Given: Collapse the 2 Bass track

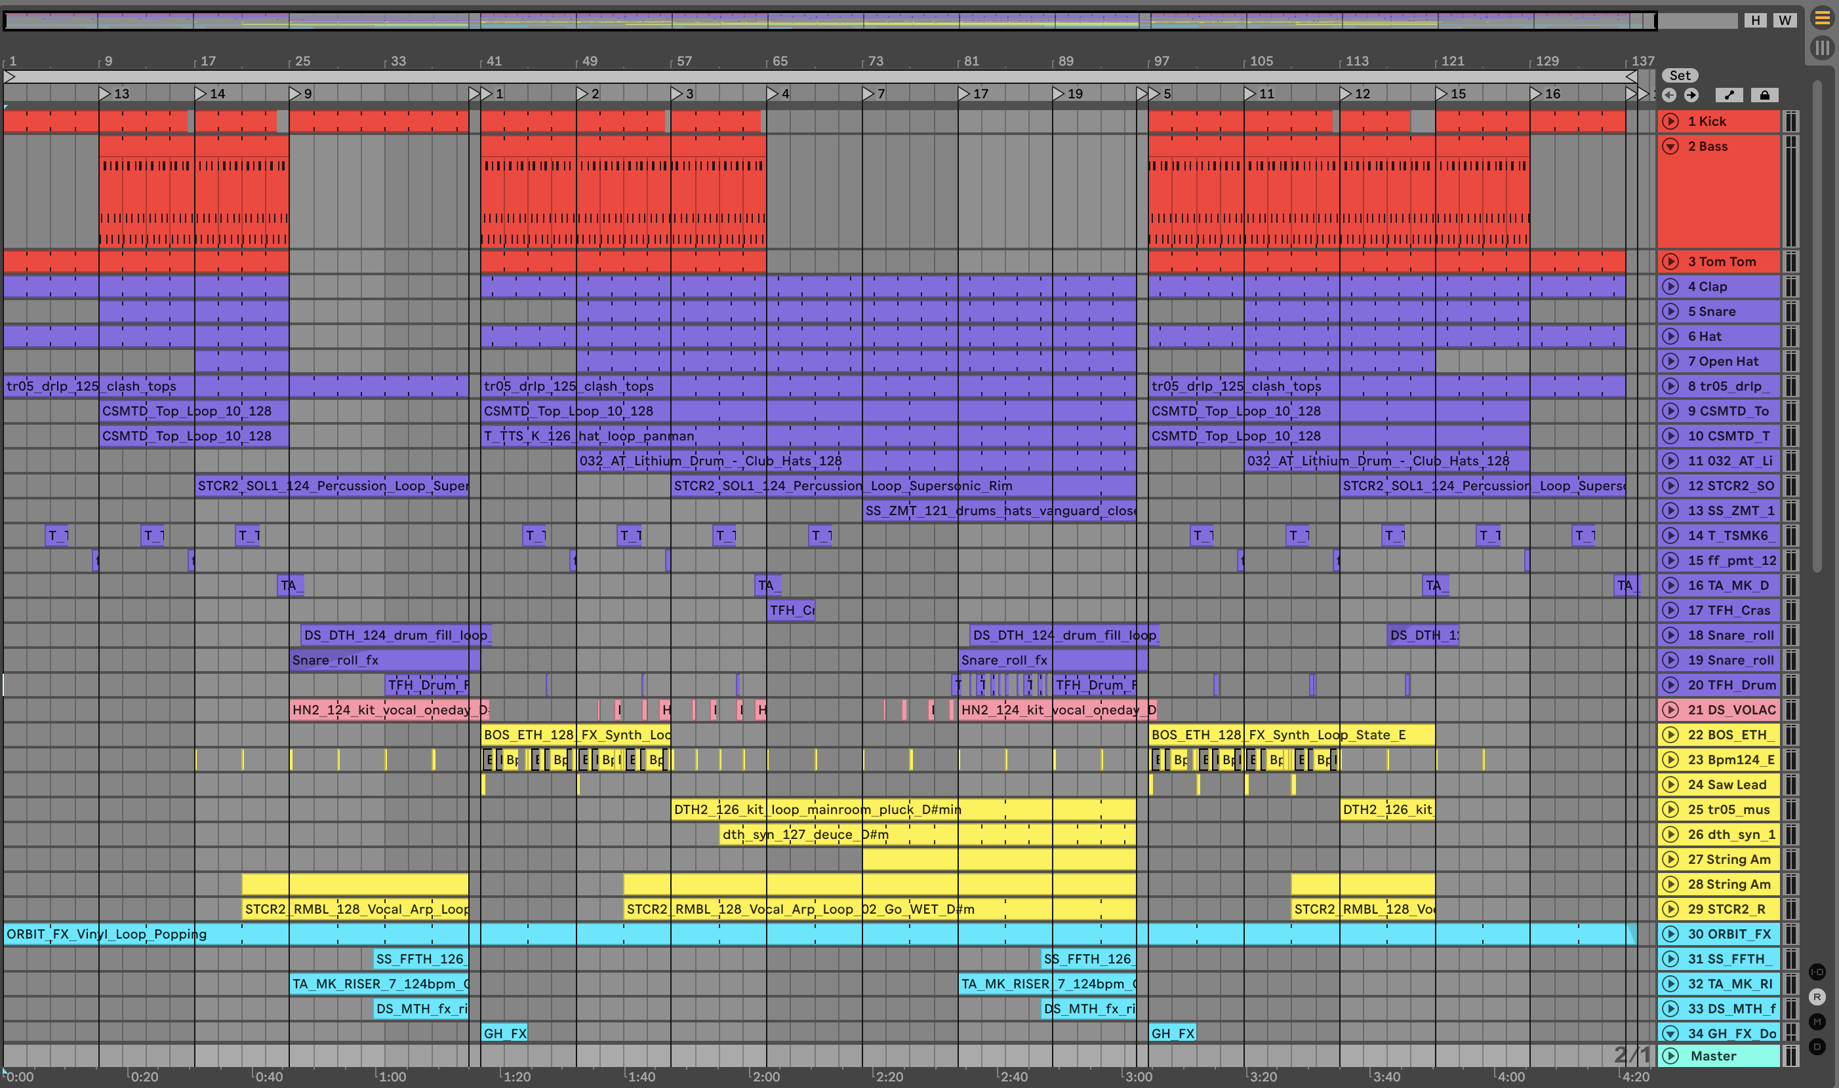Looking at the screenshot, I should coord(1670,146).
